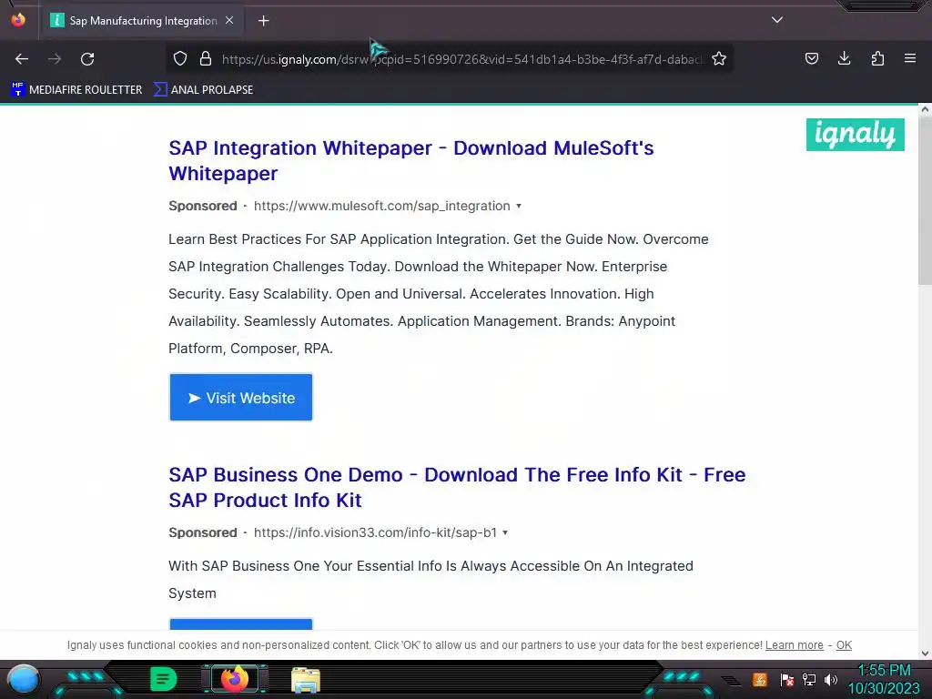The image size is (932, 699).
Task: Open the Downloads panel
Action: click(844, 58)
